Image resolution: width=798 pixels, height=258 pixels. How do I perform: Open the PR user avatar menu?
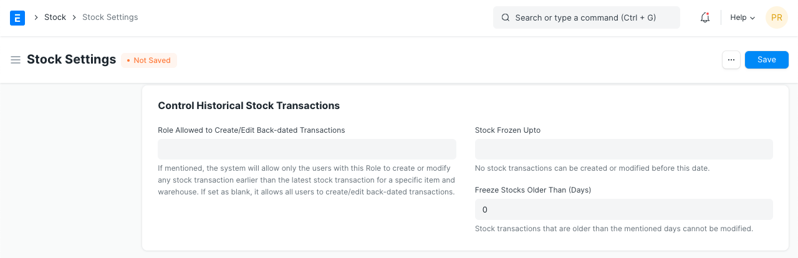777,17
